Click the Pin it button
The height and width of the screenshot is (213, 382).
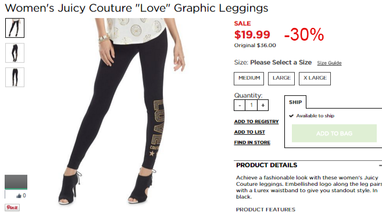(x=12, y=207)
